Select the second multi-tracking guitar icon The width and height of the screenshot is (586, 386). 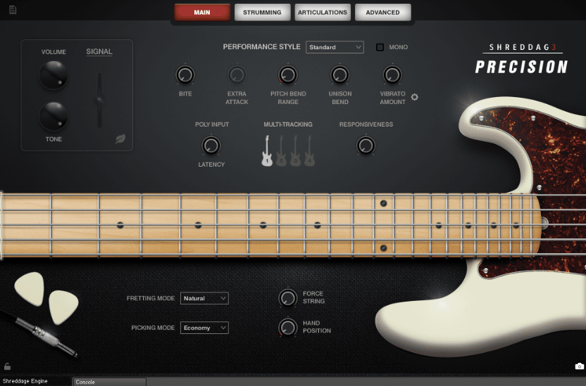click(x=281, y=151)
